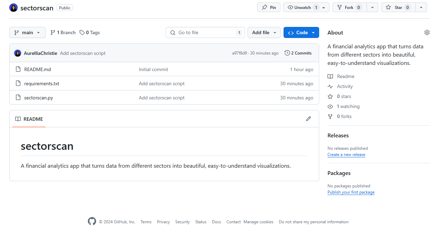Open Security link in footer
Image resolution: width=435 pixels, height=235 pixels.
click(182, 222)
